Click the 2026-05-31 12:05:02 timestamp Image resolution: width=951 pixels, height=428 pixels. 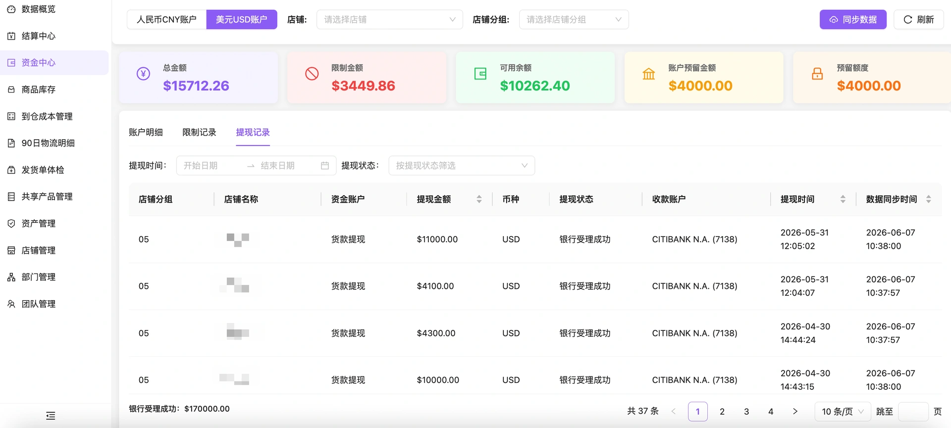tap(804, 239)
